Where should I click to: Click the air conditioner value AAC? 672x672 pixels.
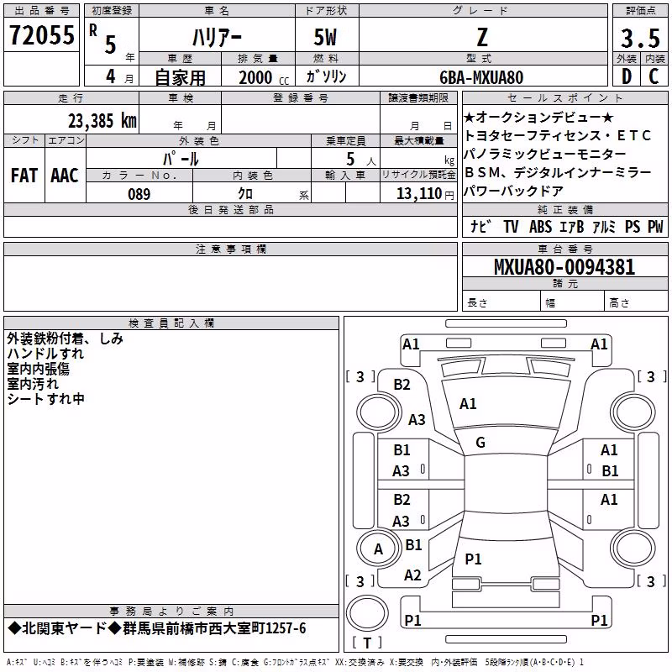coord(65,176)
